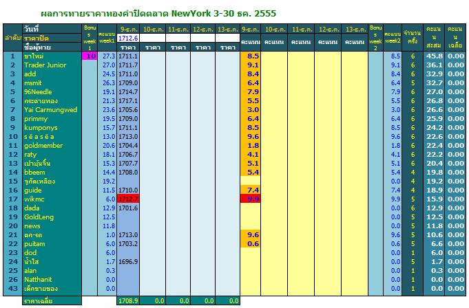The image size is (469, 308).
Task: Select the guessed price 1705.6
Action: (x=128, y=110)
